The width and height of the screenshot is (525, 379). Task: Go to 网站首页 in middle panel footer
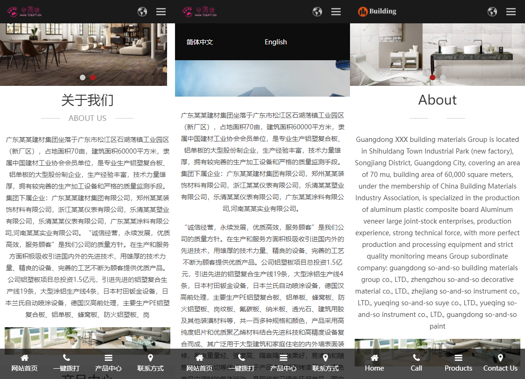coord(200,368)
